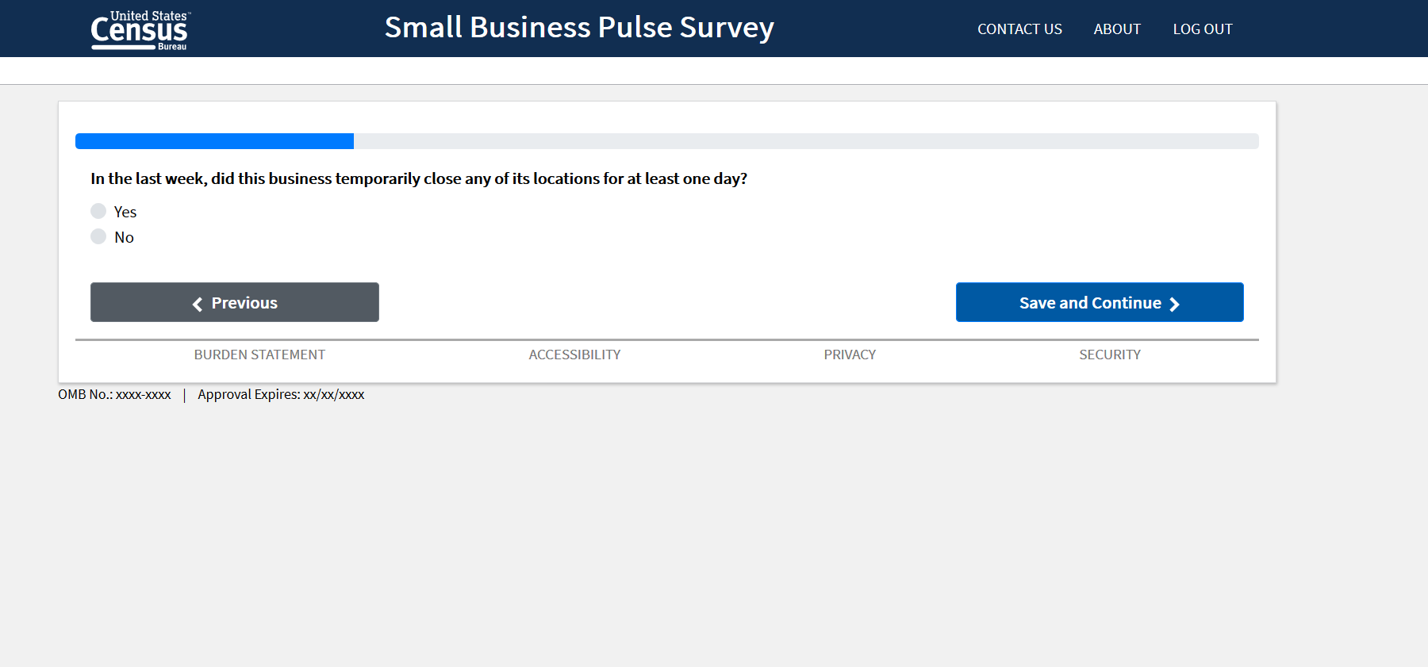Click the Small Business Pulse Survey title
The image size is (1428, 667).
pos(579,28)
